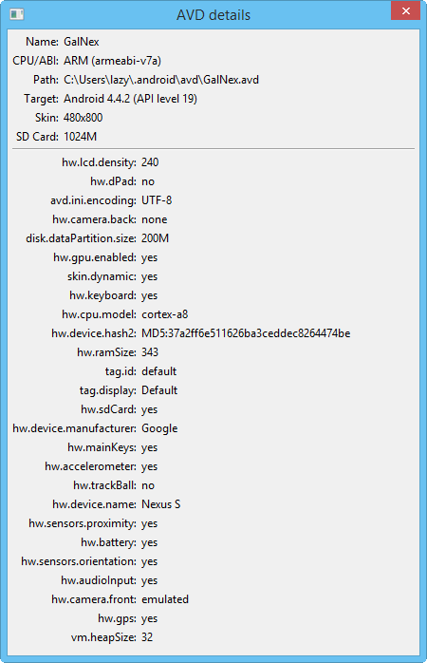Select the cortex-a8 CPU model value
The height and width of the screenshot is (663, 427).
pyautogui.click(x=165, y=314)
